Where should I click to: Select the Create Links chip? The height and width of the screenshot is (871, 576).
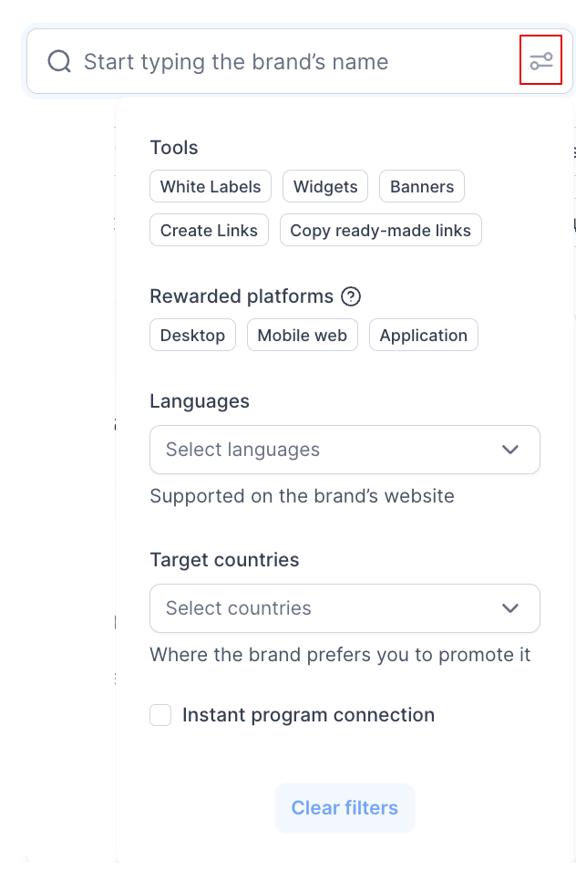point(210,230)
